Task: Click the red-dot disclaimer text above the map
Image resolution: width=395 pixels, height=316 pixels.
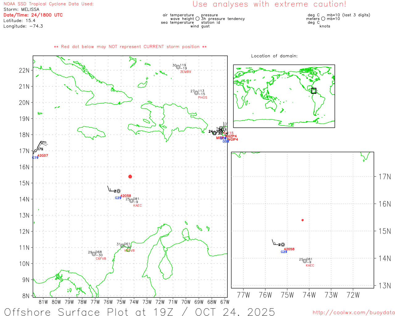Action: click(x=130, y=47)
